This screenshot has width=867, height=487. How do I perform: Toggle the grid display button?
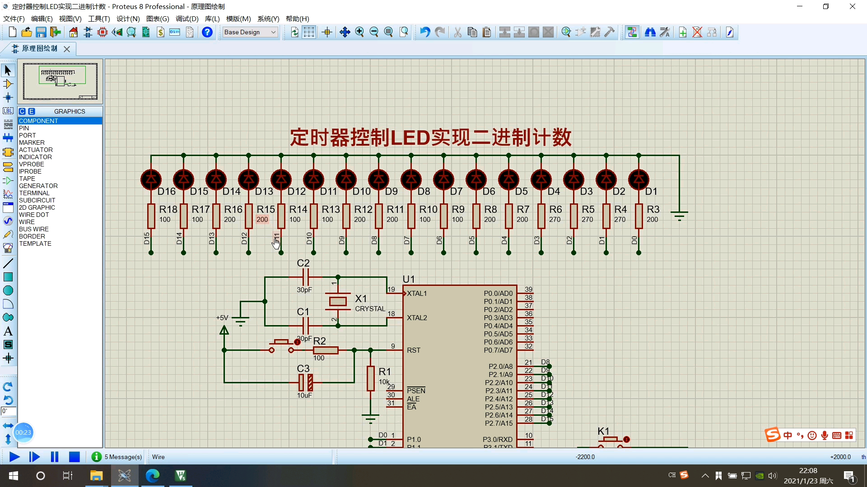[x=309, y=32]
